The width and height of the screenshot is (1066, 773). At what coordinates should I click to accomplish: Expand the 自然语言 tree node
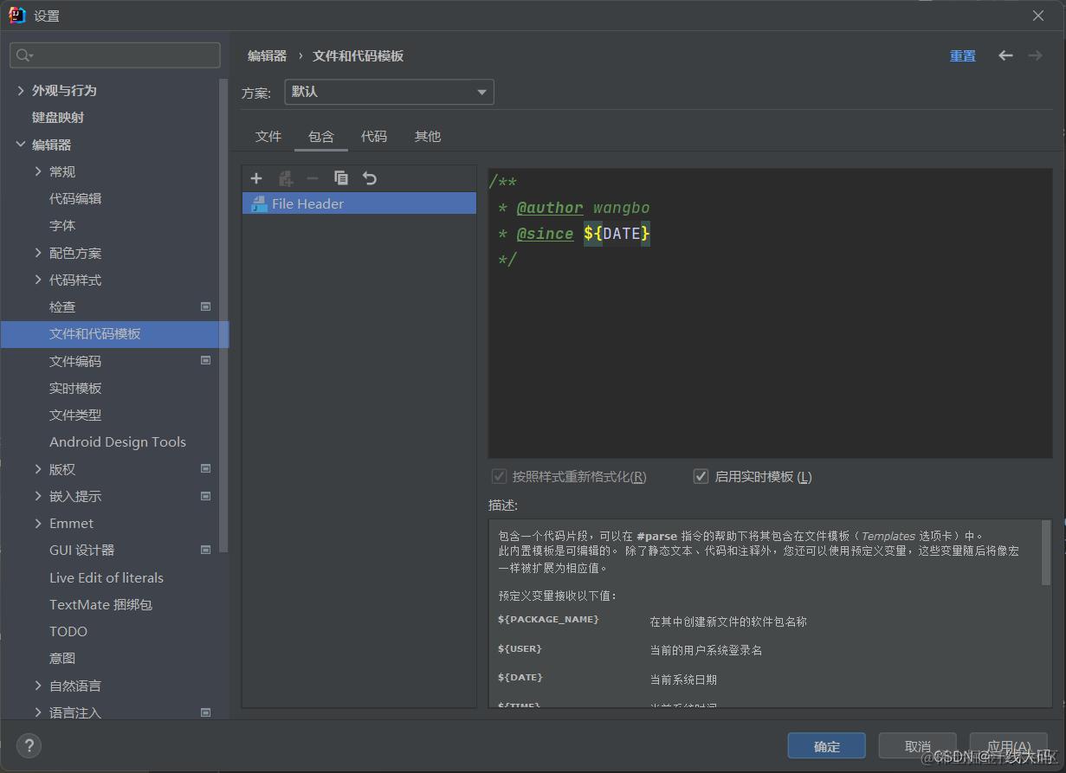[38, 686]
